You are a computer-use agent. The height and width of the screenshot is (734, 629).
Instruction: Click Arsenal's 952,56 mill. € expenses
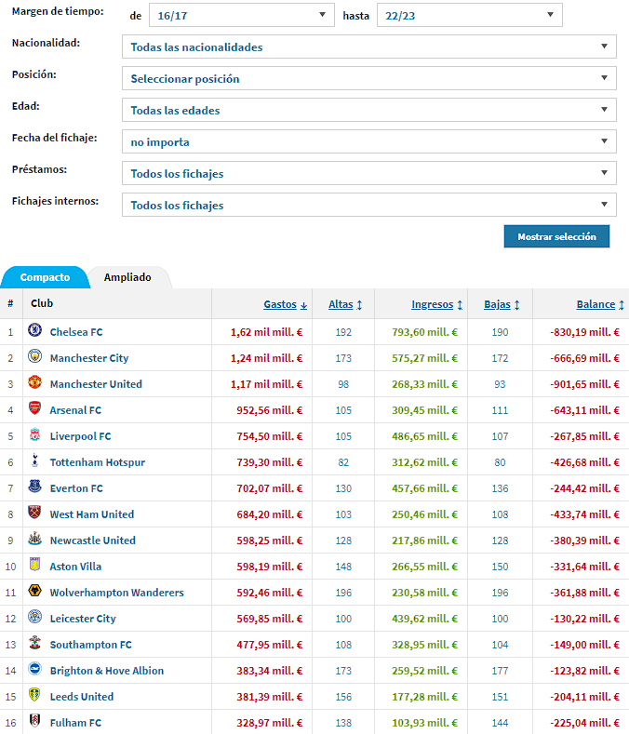[x=269, y=410]
